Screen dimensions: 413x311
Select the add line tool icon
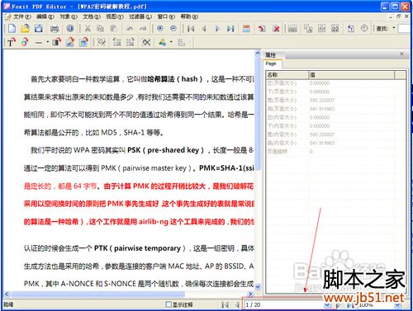(39, 42)
